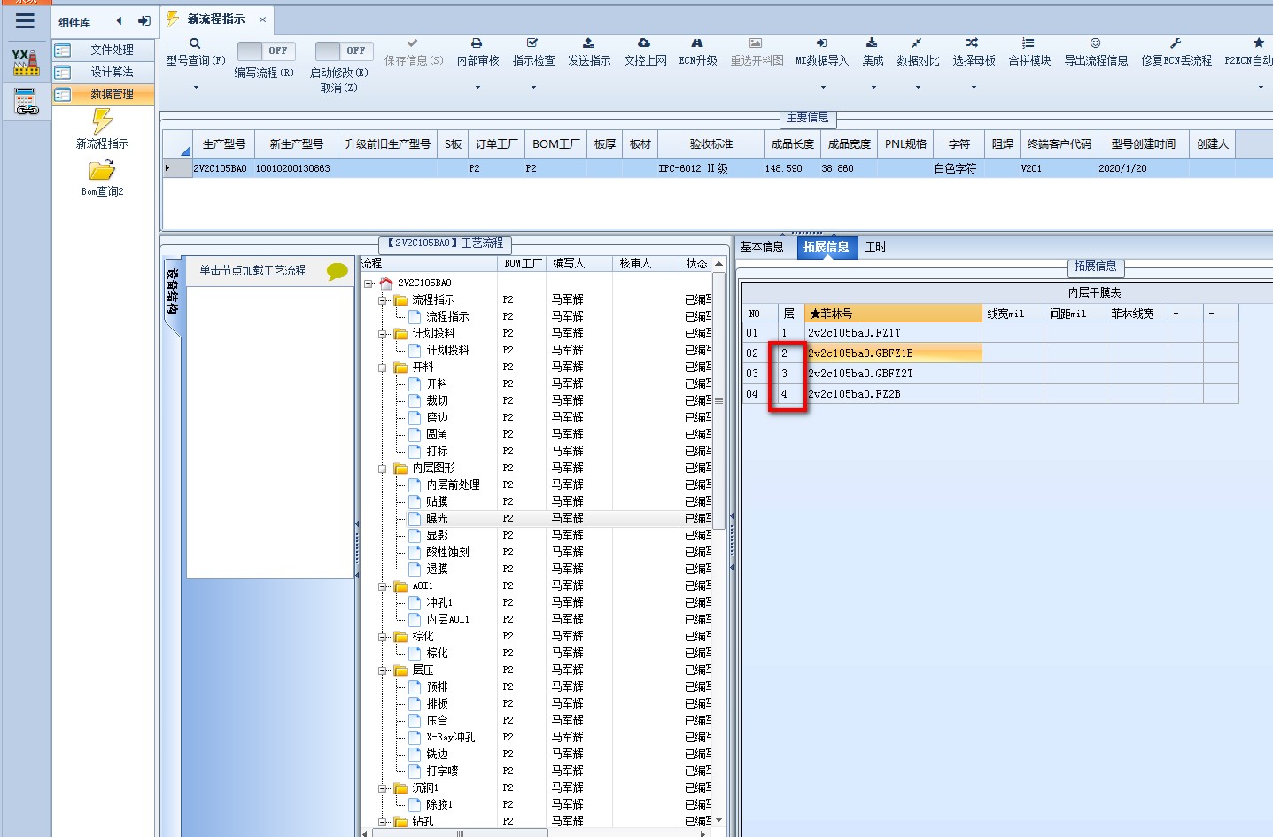Click the YX factory icon in left strip

click(26, 62)
